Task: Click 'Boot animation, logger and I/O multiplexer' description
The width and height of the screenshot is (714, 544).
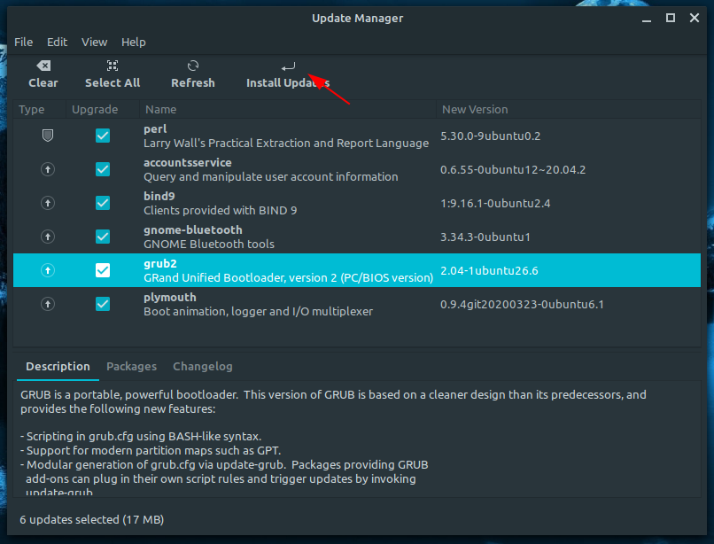Action: tap(258, 312)
